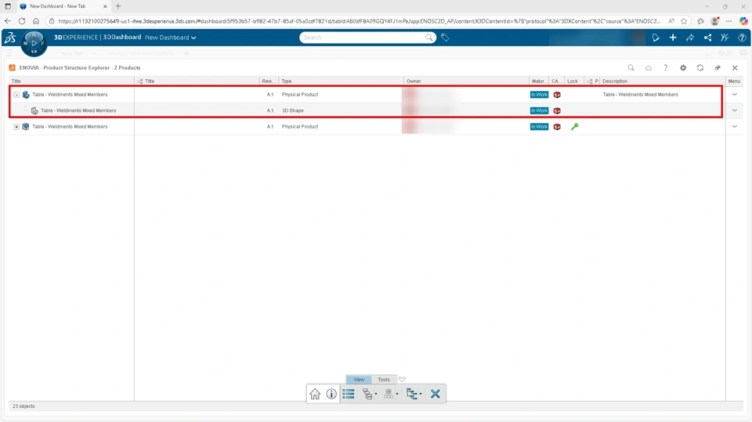This screenshot has height=422, width=752.
Task: Close the Product Structure Explorer widget
Action: [735, 67]
